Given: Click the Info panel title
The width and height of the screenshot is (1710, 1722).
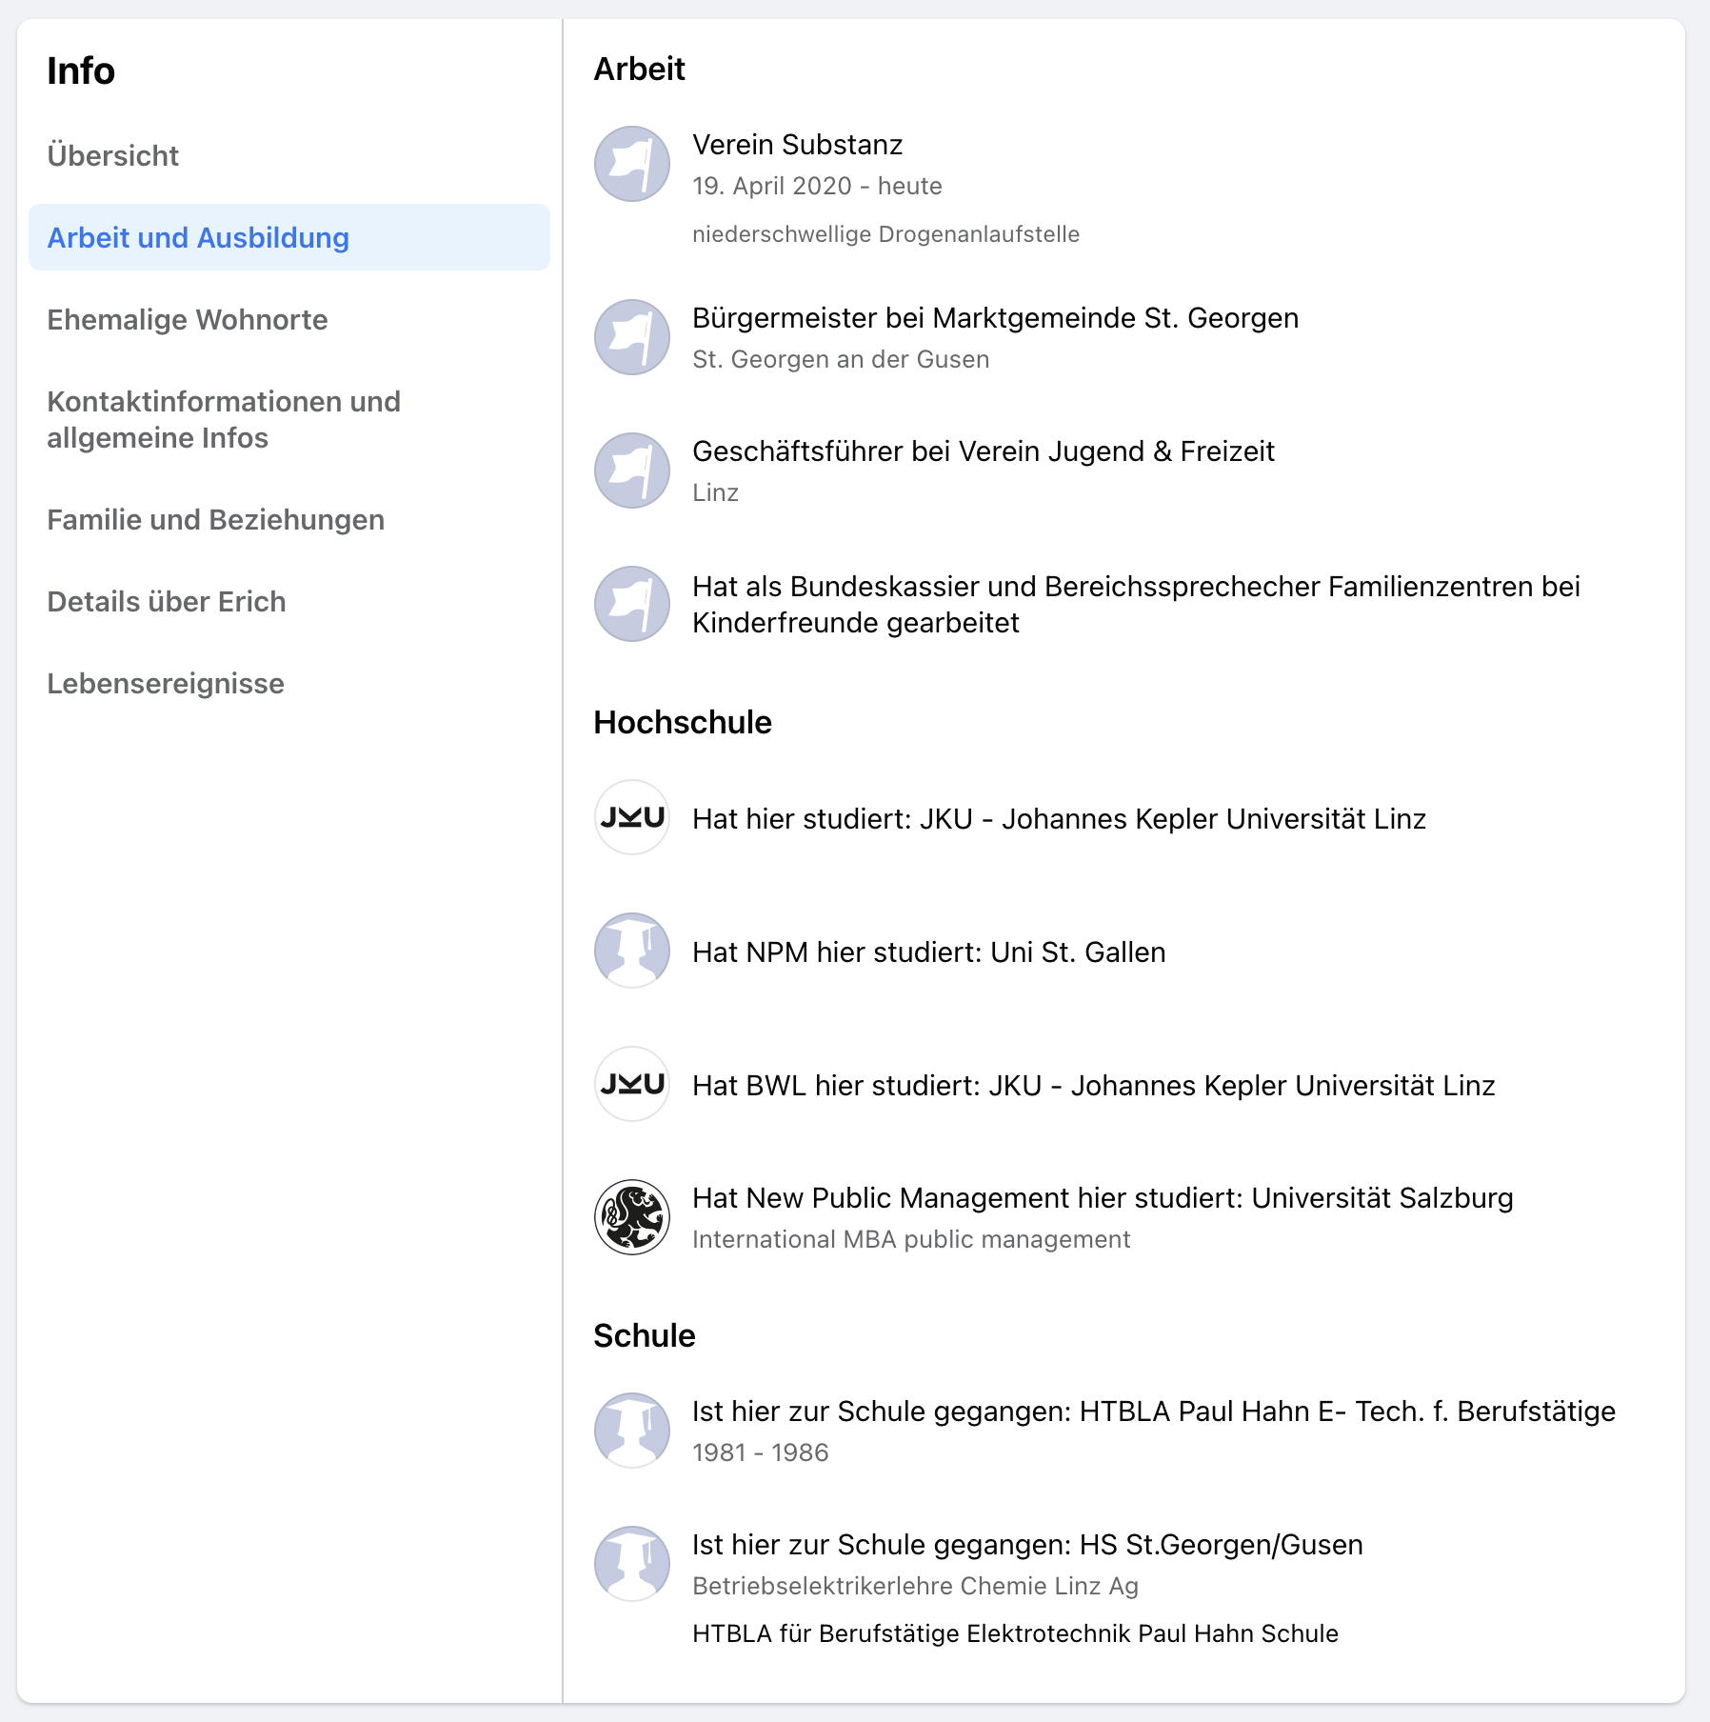Looking at the screenshot, I should click(81, 70).
